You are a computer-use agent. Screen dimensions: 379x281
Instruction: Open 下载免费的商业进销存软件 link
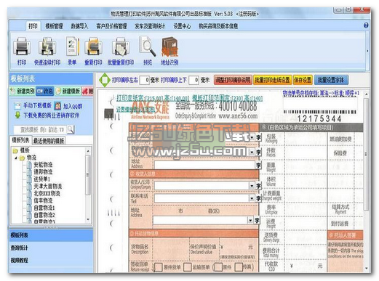[x=51, y=115]
